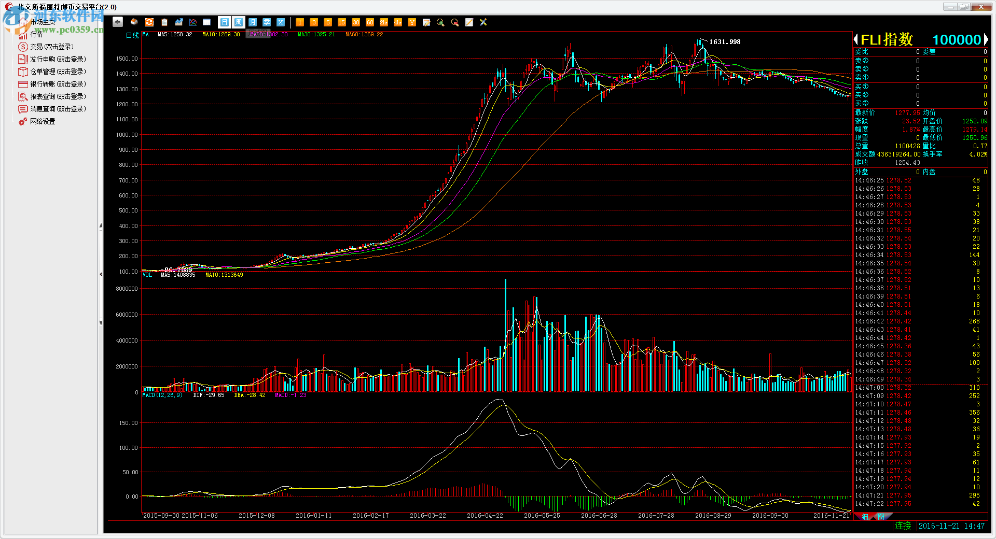Switch to 月 monthly period
This screenshot has width=996, height=539.
253,22
